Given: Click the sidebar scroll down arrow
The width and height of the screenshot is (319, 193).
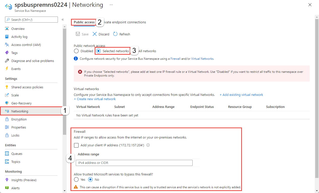Looking at the screenshot, I should point(65,191).
